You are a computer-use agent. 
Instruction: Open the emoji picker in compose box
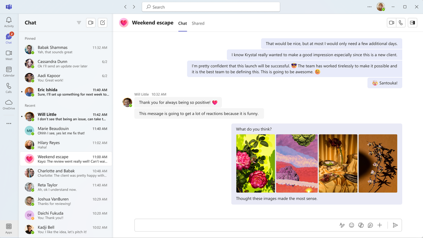coord(351,225)
